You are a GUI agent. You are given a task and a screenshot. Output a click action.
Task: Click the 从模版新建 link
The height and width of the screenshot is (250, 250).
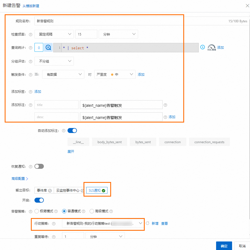tap(31, 6)
